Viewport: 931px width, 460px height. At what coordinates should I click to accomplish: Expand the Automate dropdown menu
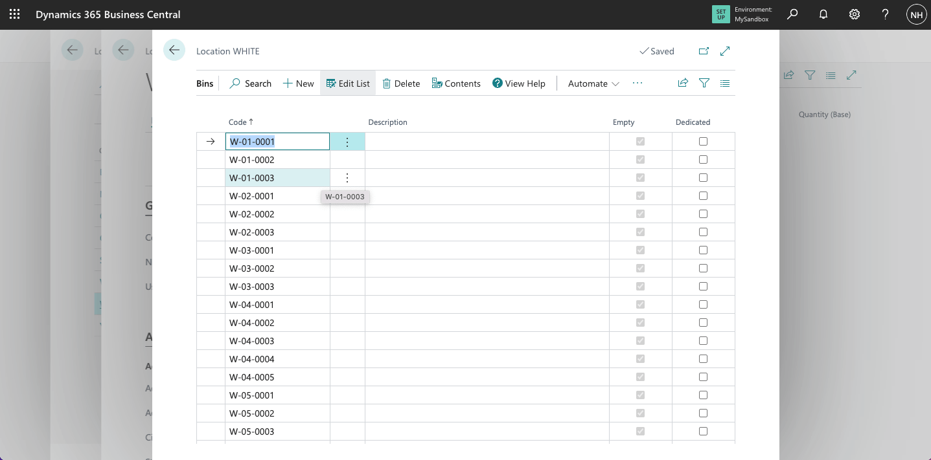pos(593,83)
